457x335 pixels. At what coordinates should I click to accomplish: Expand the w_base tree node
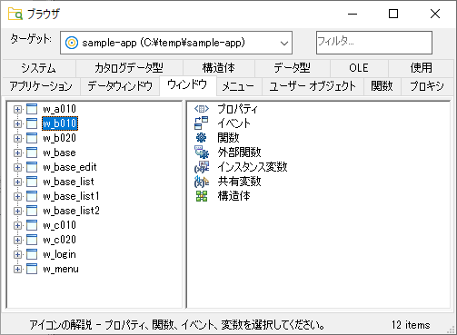coord(17,153)
